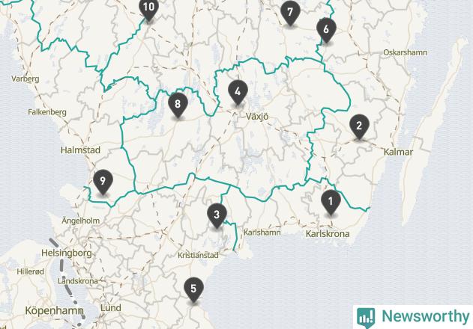Open the Newsworthy brand link text
The height and width of the screenshot is (329, 473).
425,316
